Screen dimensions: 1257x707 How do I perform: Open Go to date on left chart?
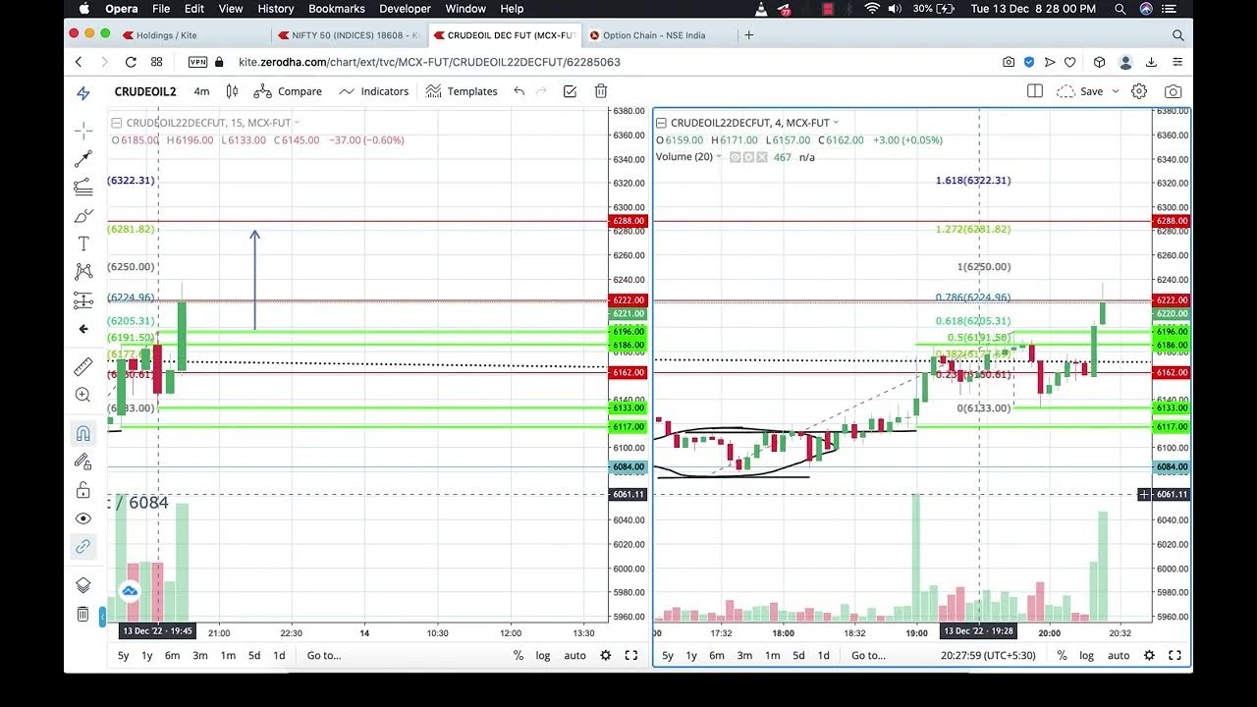click(x=324, y=655)
